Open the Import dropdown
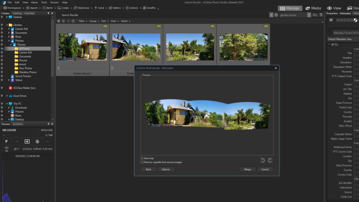 coord(33,8)
